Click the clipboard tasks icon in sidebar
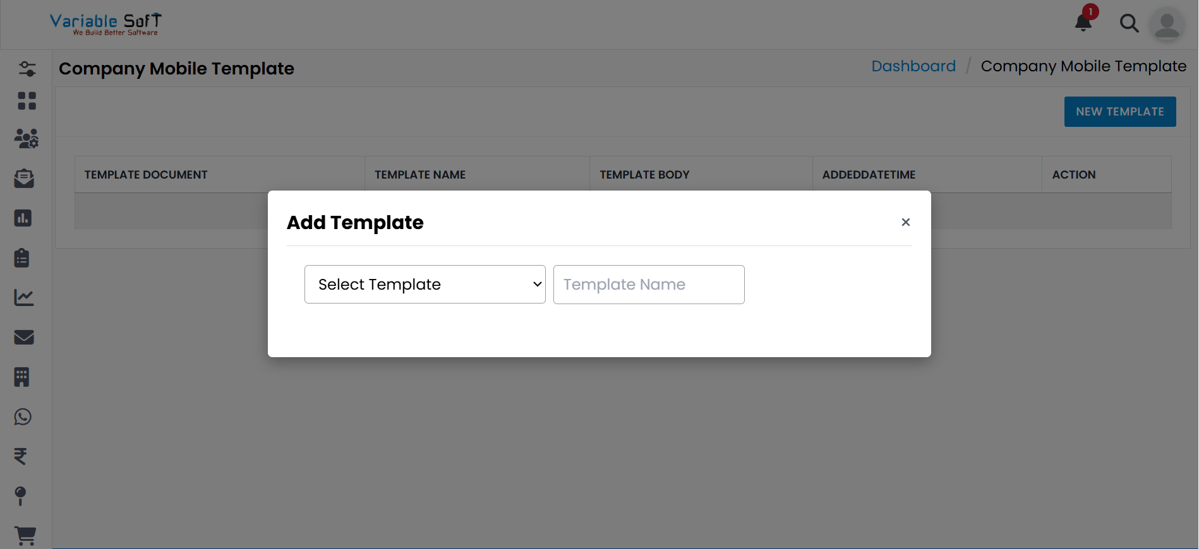 (x=23, y=258)
